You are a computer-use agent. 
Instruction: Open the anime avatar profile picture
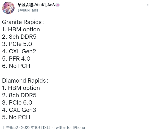[x=8, y=8]
